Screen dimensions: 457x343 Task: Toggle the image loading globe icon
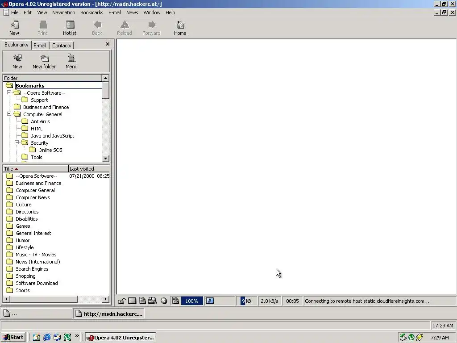click(164, 301)
